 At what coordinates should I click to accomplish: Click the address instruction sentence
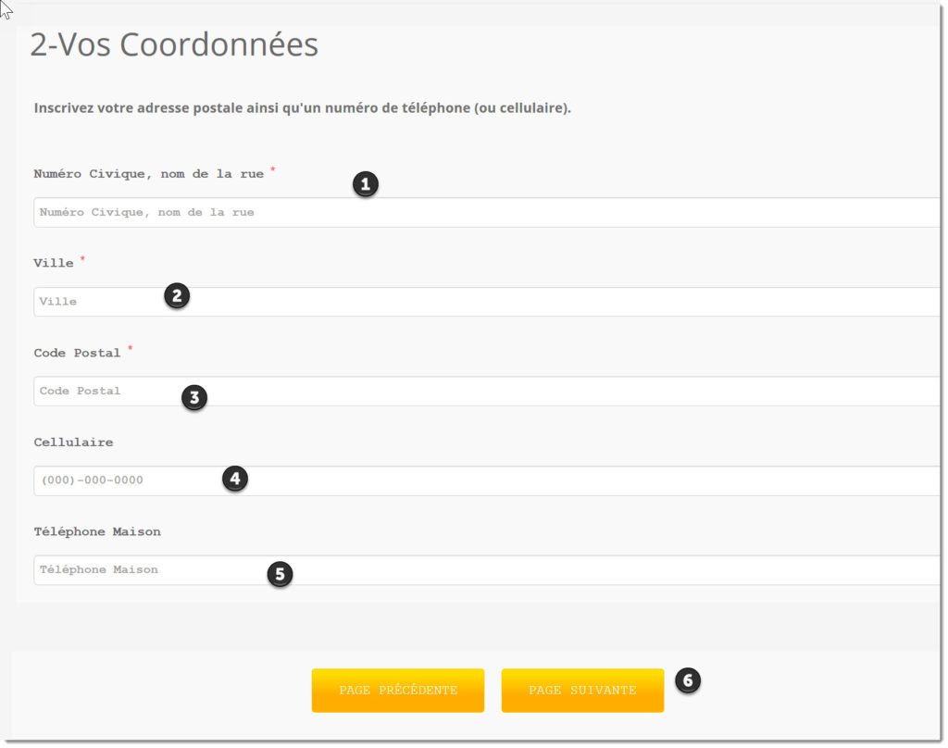[303, 108]
